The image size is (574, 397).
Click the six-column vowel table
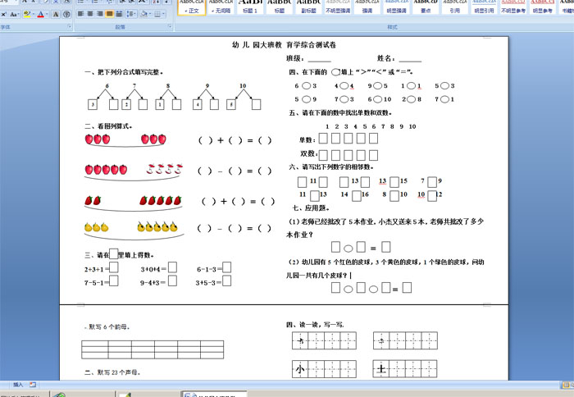coord(153,349)
